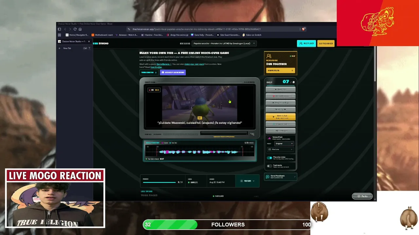The image size is (419, 235).
Task: Click the yellow Watch dub button
Action: [281, 117]
